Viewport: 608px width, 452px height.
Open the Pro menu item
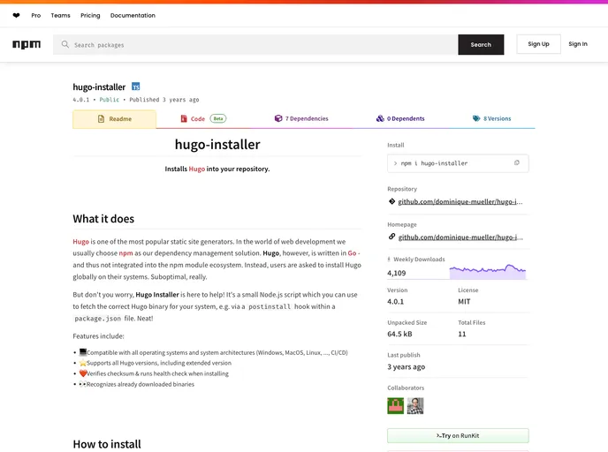(36, 16)
